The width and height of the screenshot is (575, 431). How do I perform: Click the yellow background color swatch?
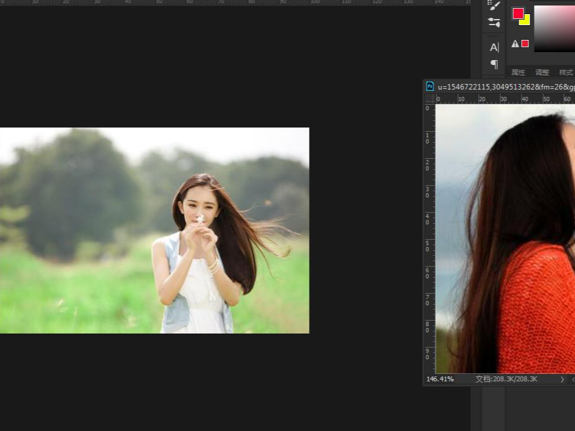coord(526,21)
